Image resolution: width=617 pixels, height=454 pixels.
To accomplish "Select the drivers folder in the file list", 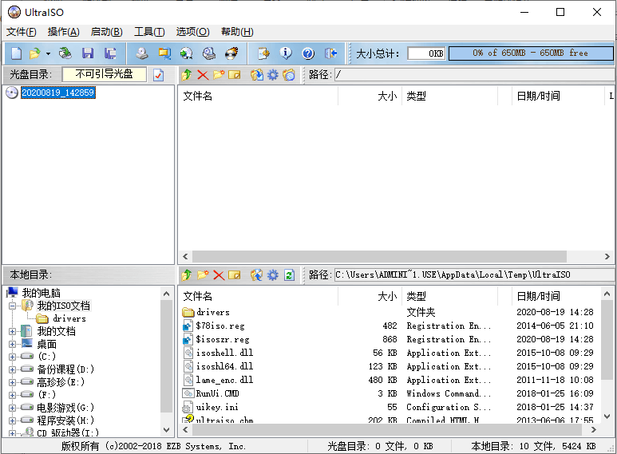I will click(213, 312).
